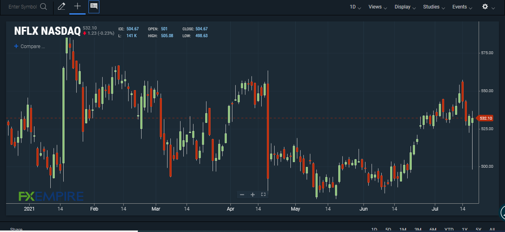
Task: Click the OPEN value 501
Action: (x=164, y=29)
